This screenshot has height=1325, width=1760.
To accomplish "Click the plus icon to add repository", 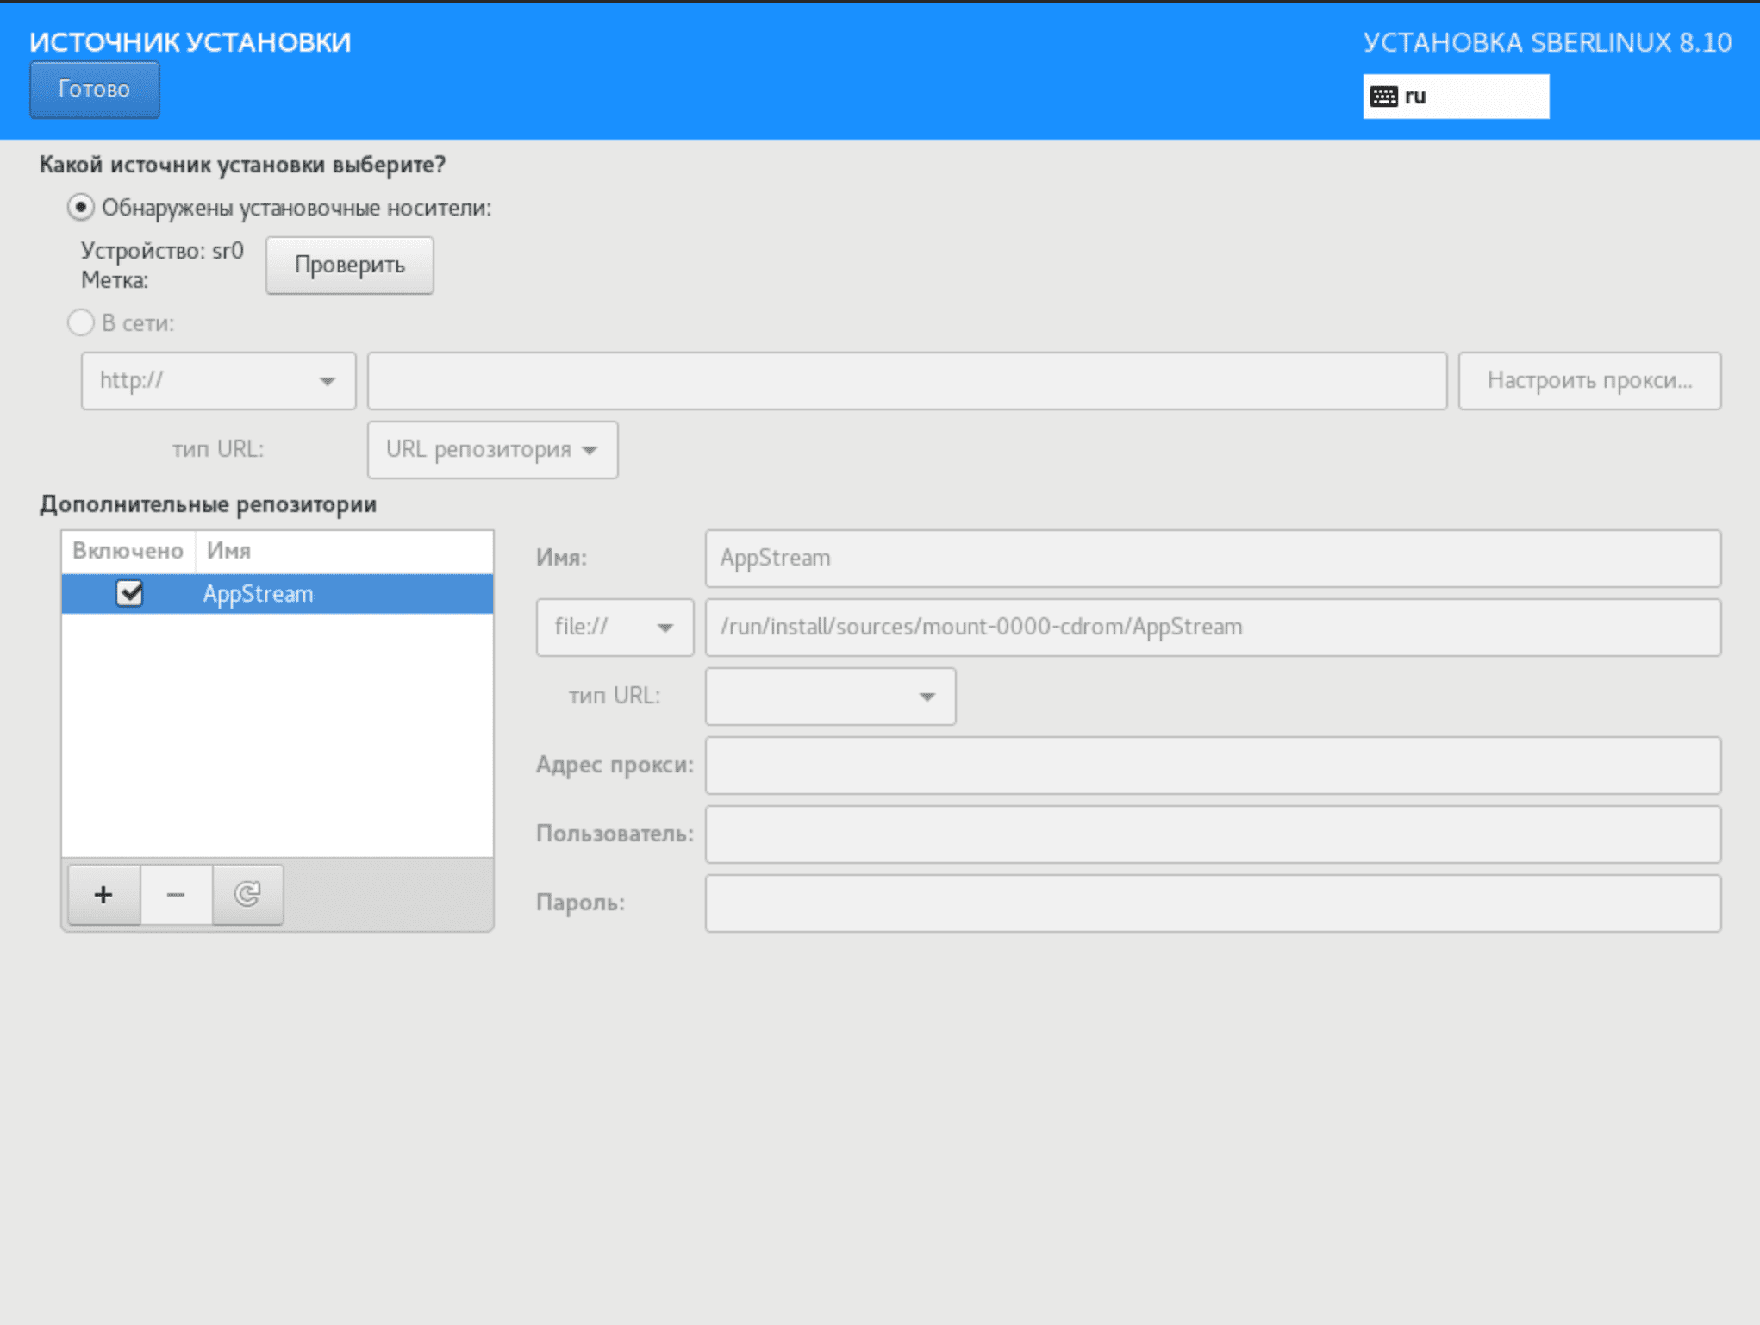I will click(103, 895).
